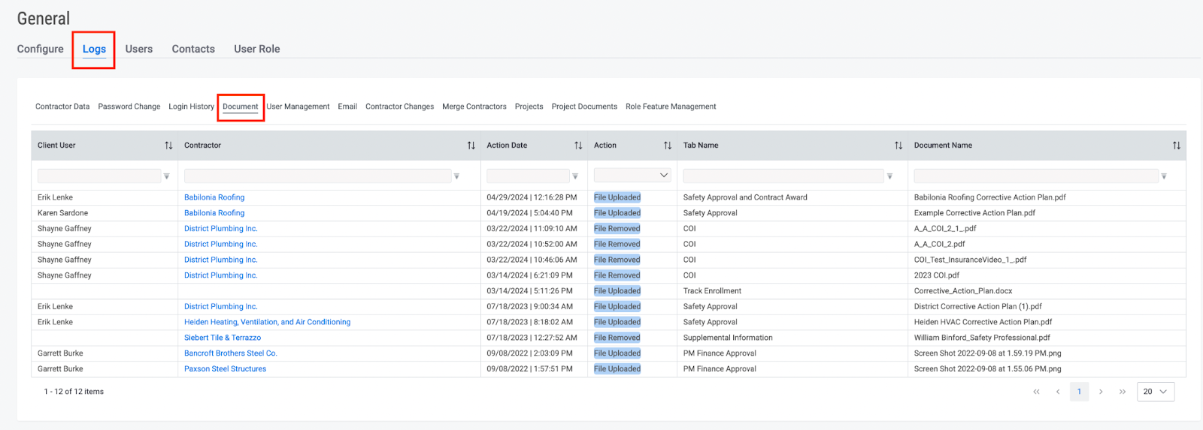Focus the Document Name filter field
The width and height of the screenshot is (1203, 430).
(x=1036, y=176)
